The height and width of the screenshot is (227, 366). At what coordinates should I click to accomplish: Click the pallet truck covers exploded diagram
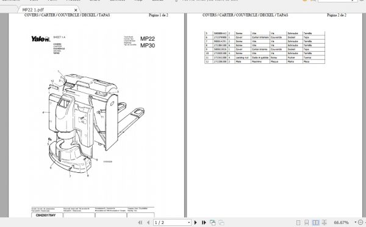(x=93, y=124)
